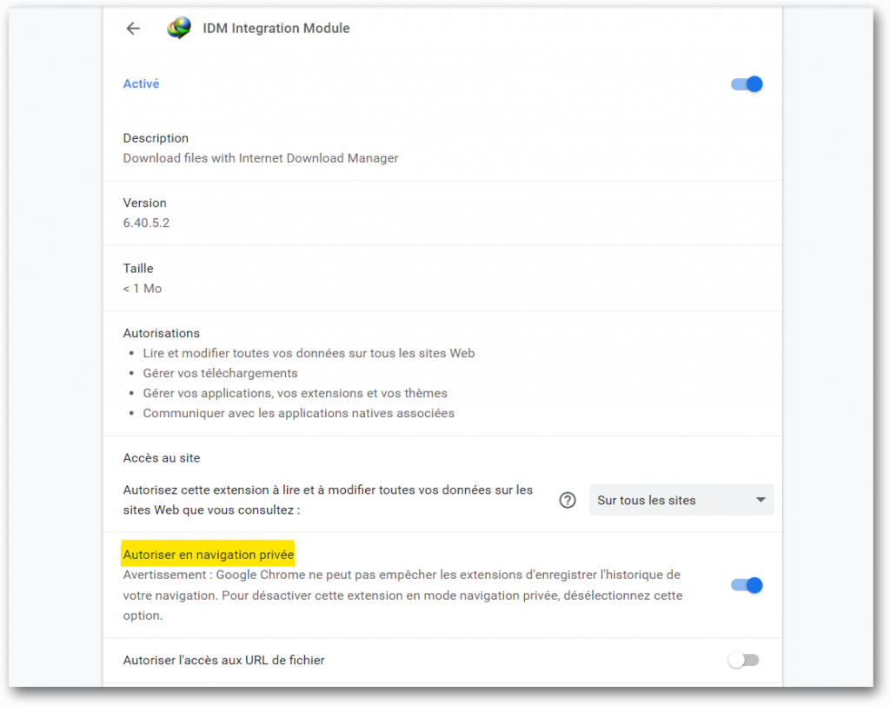This screenshot has width=890, height=706.
Task: Select text Download files with Internet Download Manager
Action: click(x=261, y=158)
